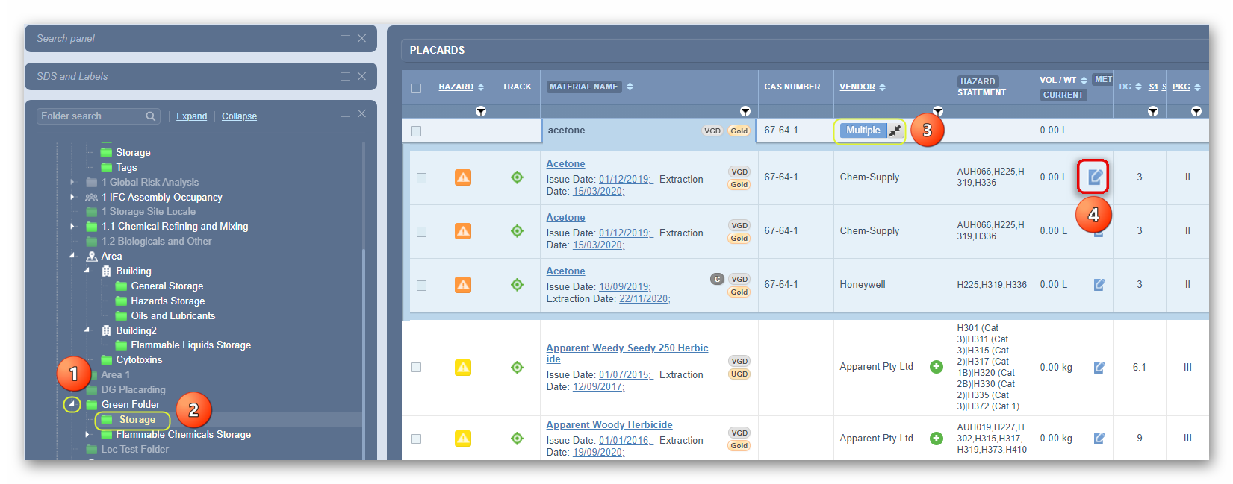Expand the 1 Global Risk Analysis folder
This screenshot has height=484, width=1233.
(72, 182)
